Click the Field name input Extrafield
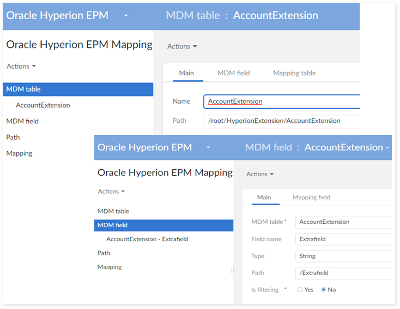 click(x=343, y=239)
